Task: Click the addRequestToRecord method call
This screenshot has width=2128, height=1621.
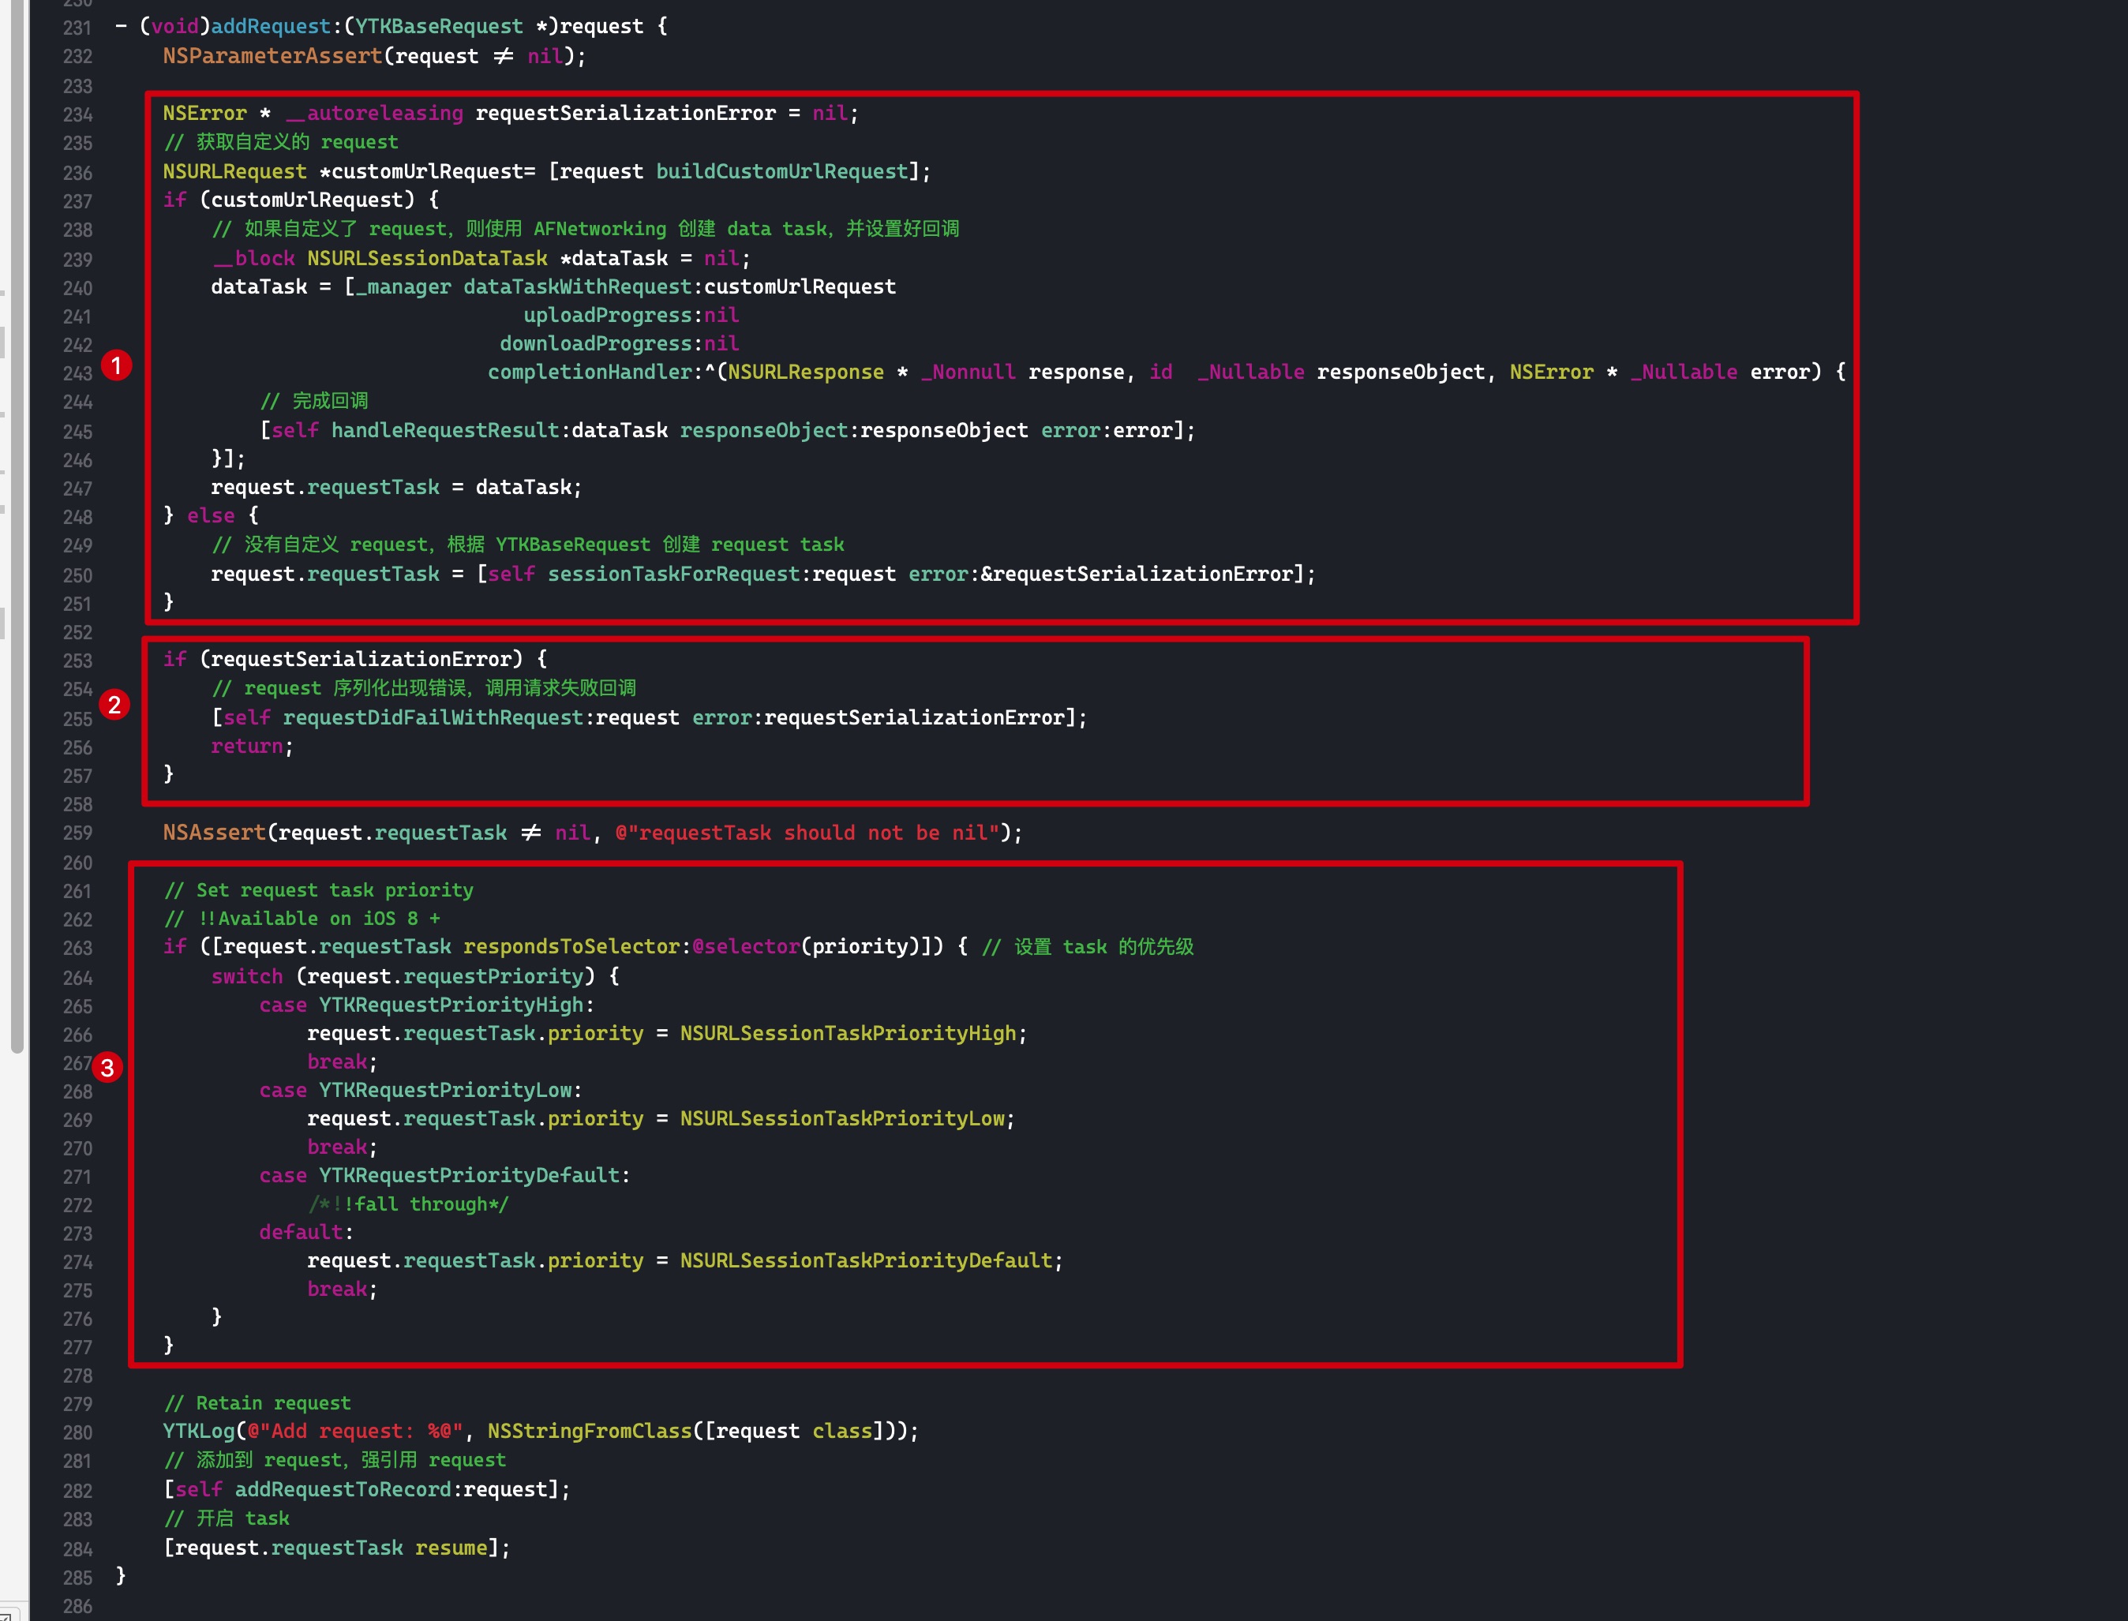Action: (x=343, y=1490)
